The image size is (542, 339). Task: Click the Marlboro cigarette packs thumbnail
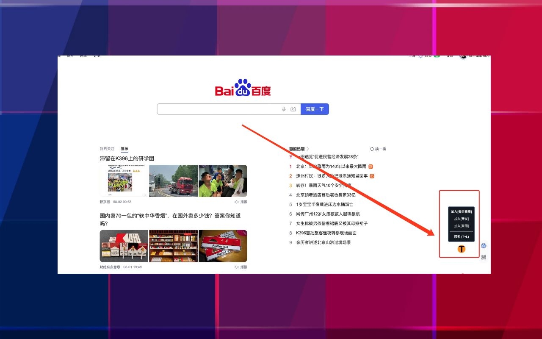coord(124,246)
